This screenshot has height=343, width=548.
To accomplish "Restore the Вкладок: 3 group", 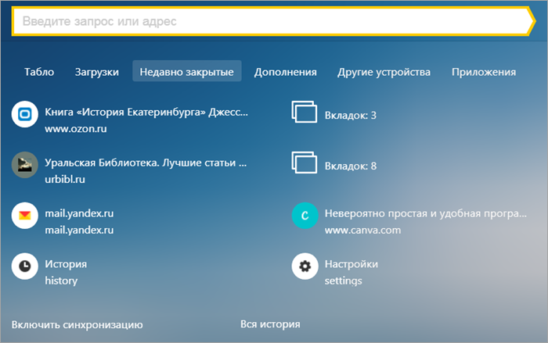I will (351, 115).
